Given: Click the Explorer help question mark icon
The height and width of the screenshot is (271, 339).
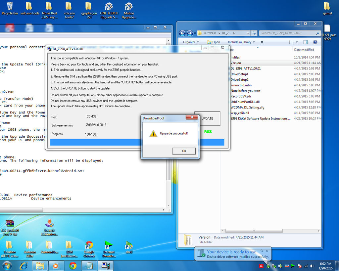Looking at the screenshot, I should [x=315, y=42].
